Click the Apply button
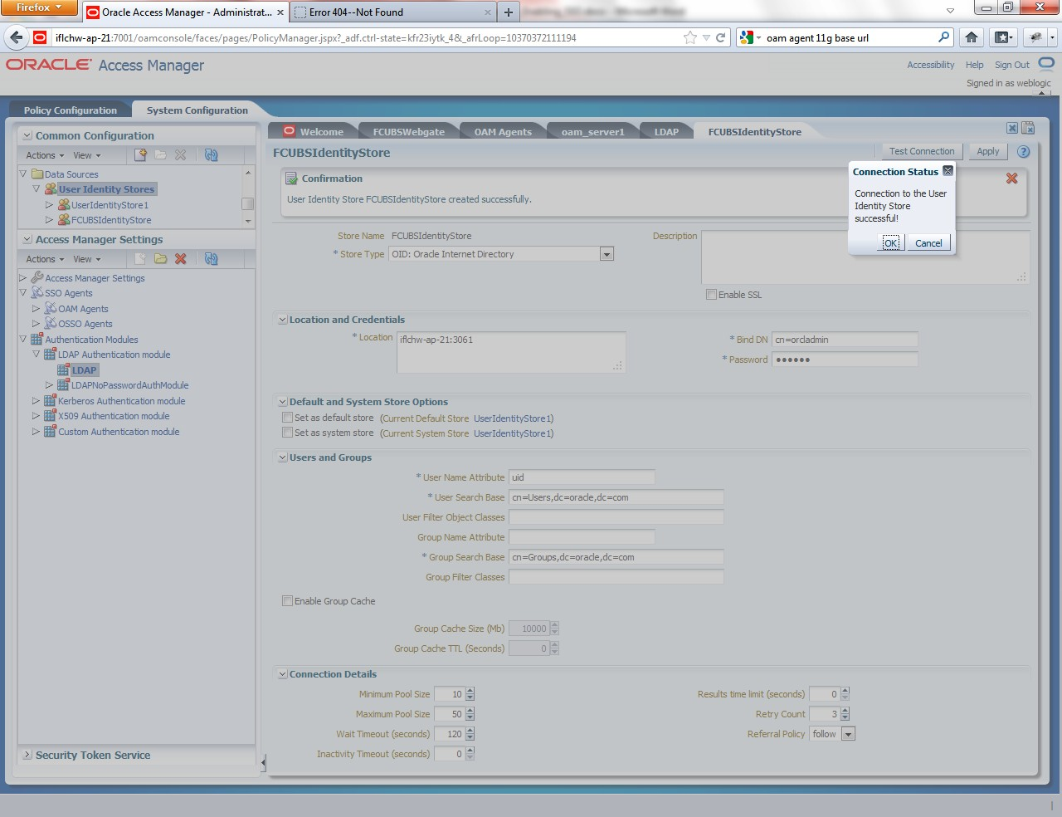Screen dimensions: 1062x817 click(987, 151)
